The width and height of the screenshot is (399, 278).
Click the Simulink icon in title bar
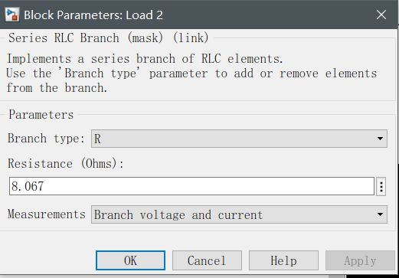(x=12, y=15)
